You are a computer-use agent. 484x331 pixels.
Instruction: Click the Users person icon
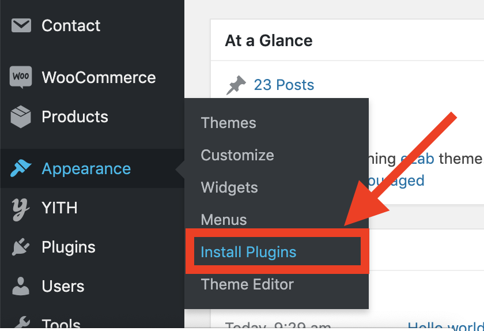click(21, 286)
